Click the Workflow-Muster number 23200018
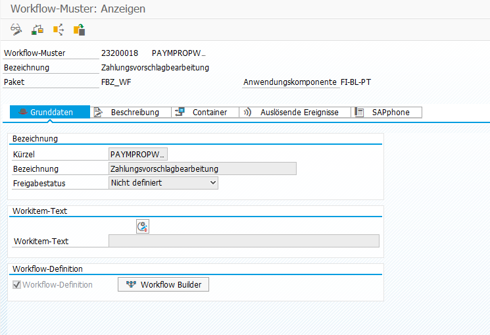490x335 pixels. 119,53
